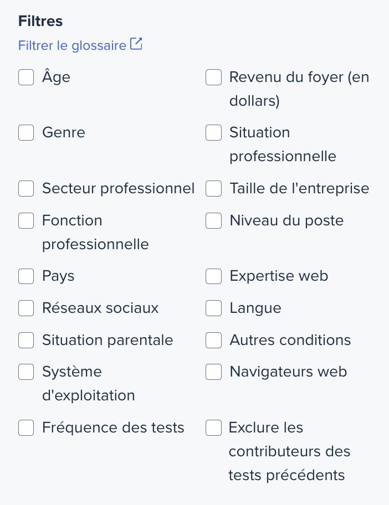Tick the Pays filter checkbox
The image size is (389, 505).
point(26,276)
